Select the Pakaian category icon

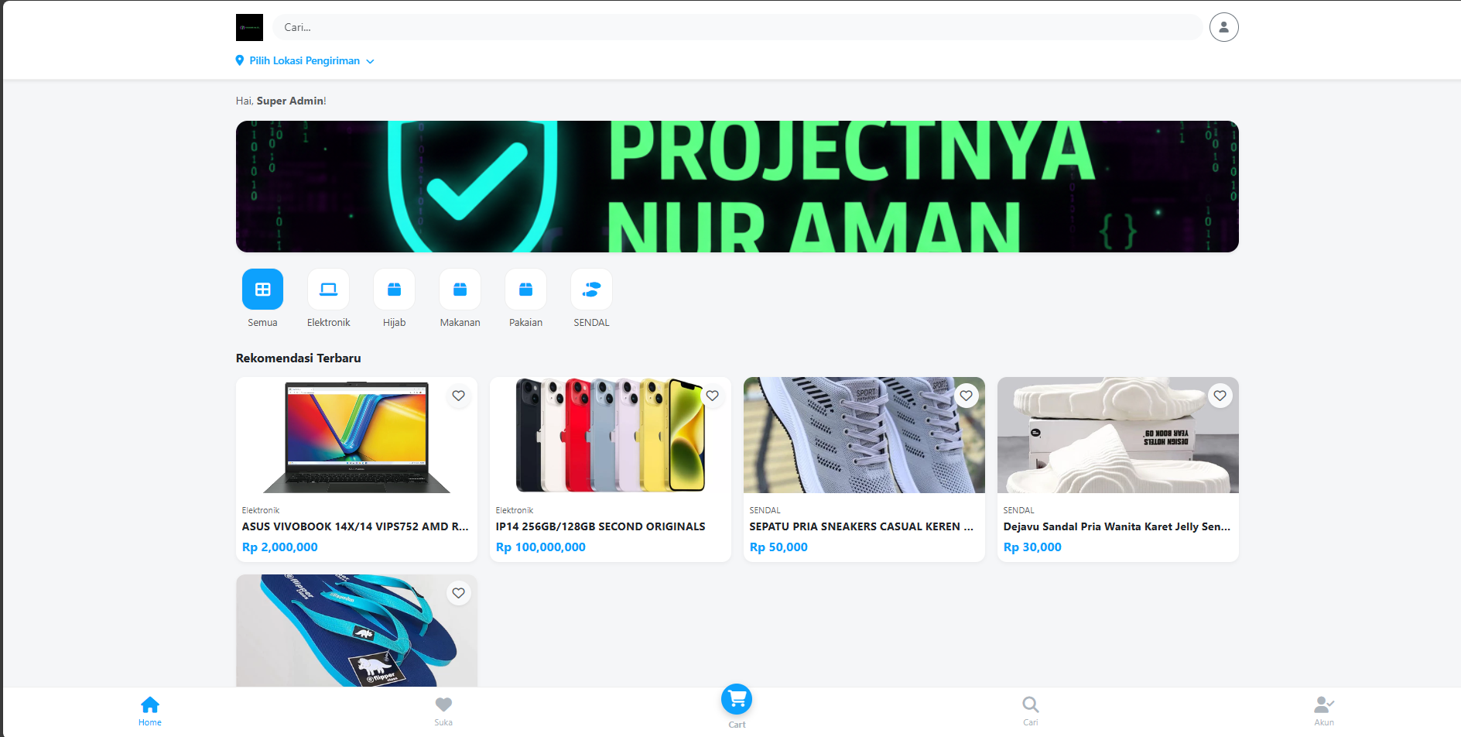pos(525,290)
